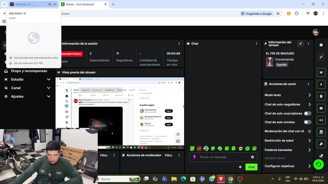Open the user avatar menu top right

pyautogui.click(x=316, y=32)
